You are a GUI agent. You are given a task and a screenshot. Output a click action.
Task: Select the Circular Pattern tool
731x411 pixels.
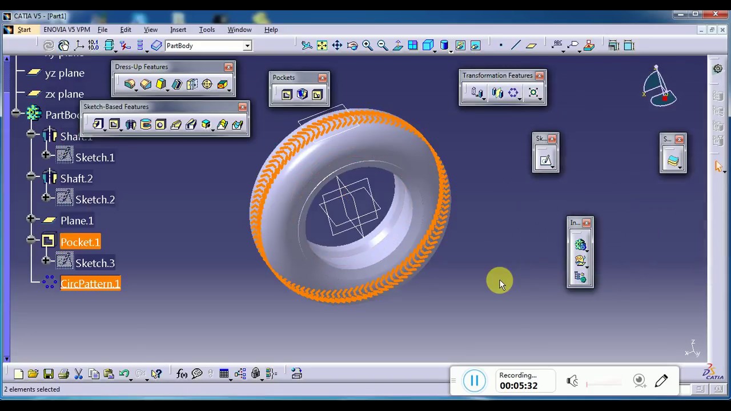pos(513,92)
